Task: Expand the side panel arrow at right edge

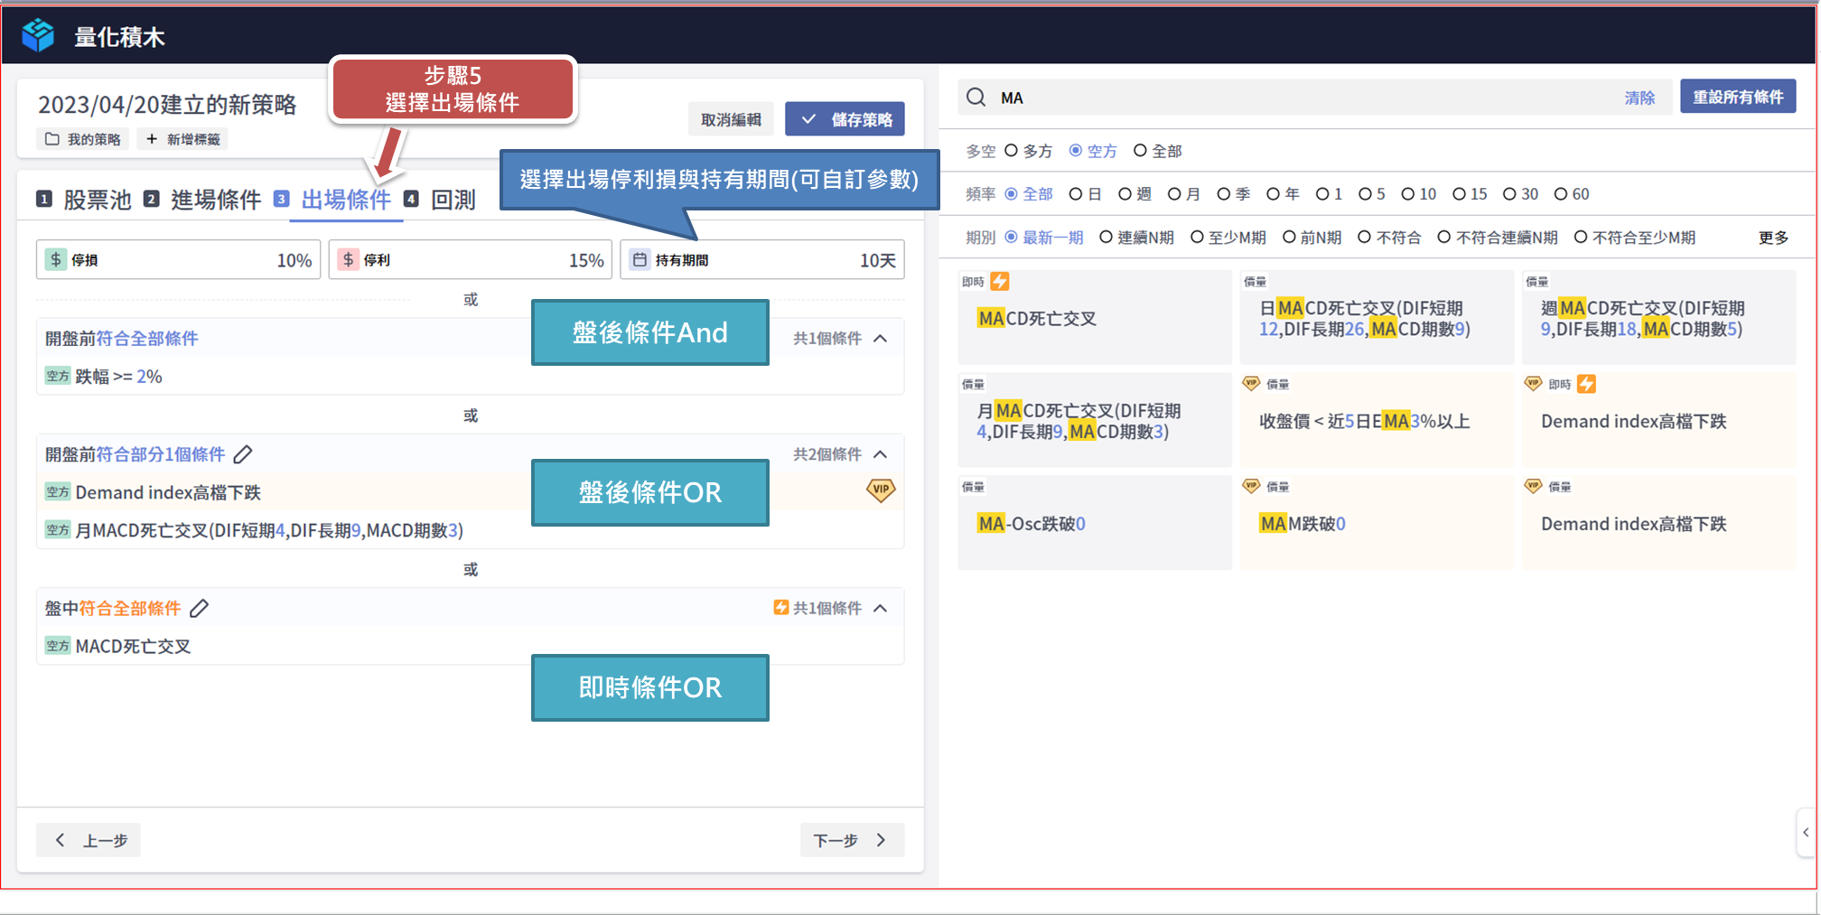Action: coord(1805,832)
